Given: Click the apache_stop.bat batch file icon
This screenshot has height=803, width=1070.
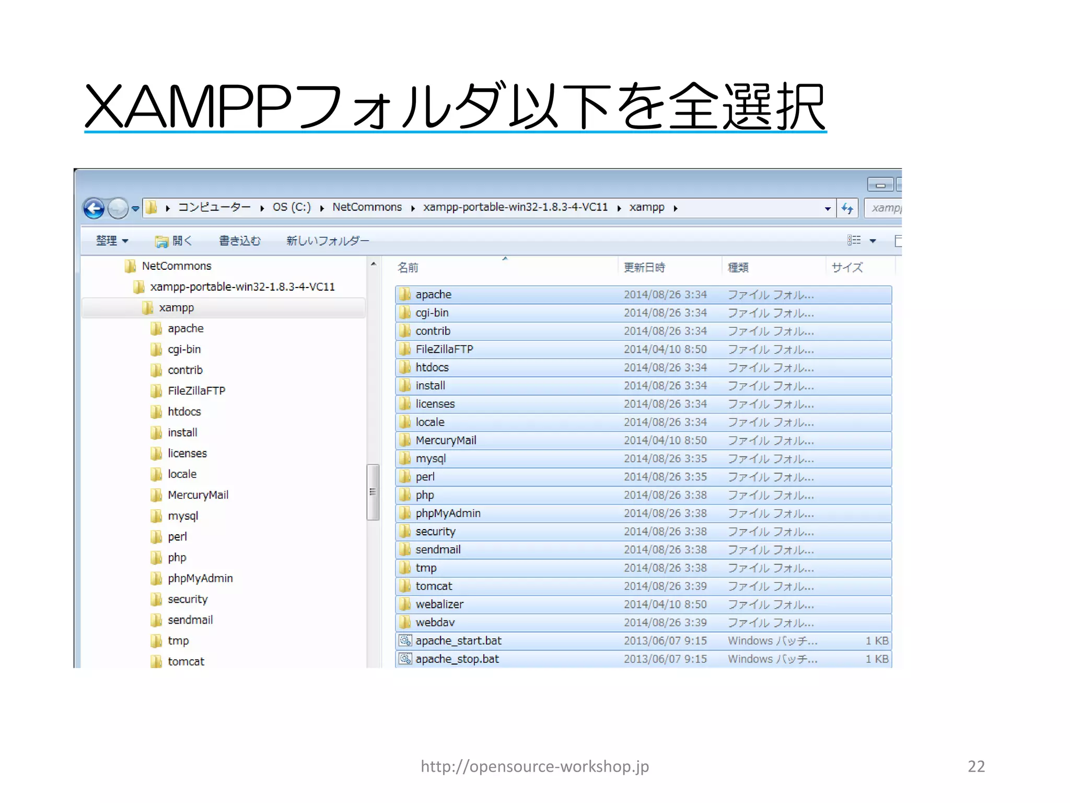Looking at the screenshot, I should point(405,659).
